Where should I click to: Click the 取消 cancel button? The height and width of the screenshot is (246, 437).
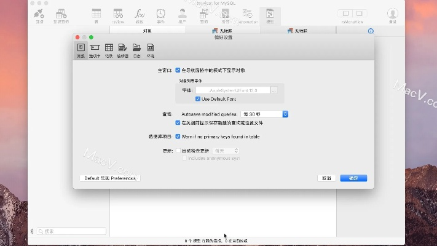[x=326, y=178]
